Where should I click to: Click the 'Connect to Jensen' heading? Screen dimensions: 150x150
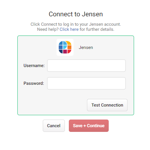pyautogui.click(x=76, y=14)
